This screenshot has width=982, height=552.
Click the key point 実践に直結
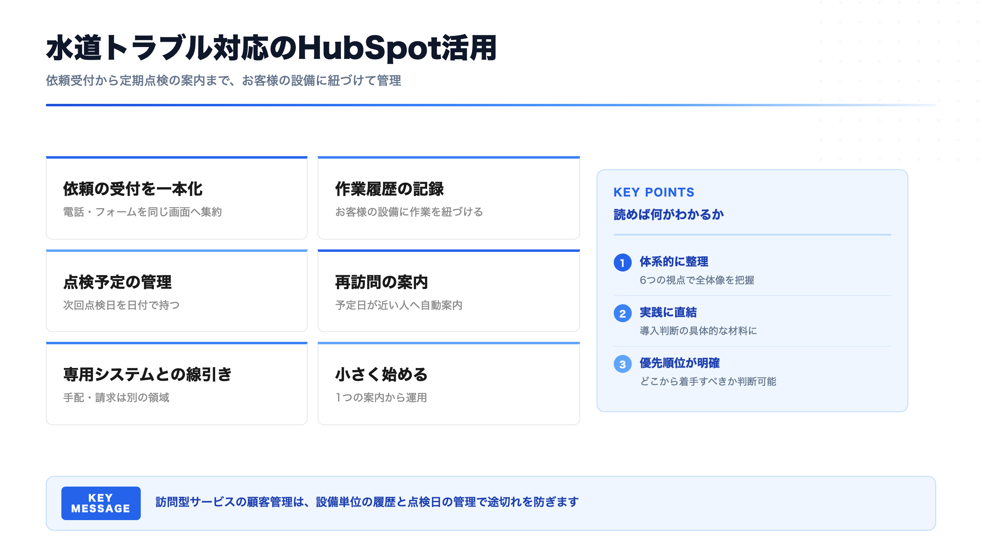pyautogui.click(x=668, y=312)
